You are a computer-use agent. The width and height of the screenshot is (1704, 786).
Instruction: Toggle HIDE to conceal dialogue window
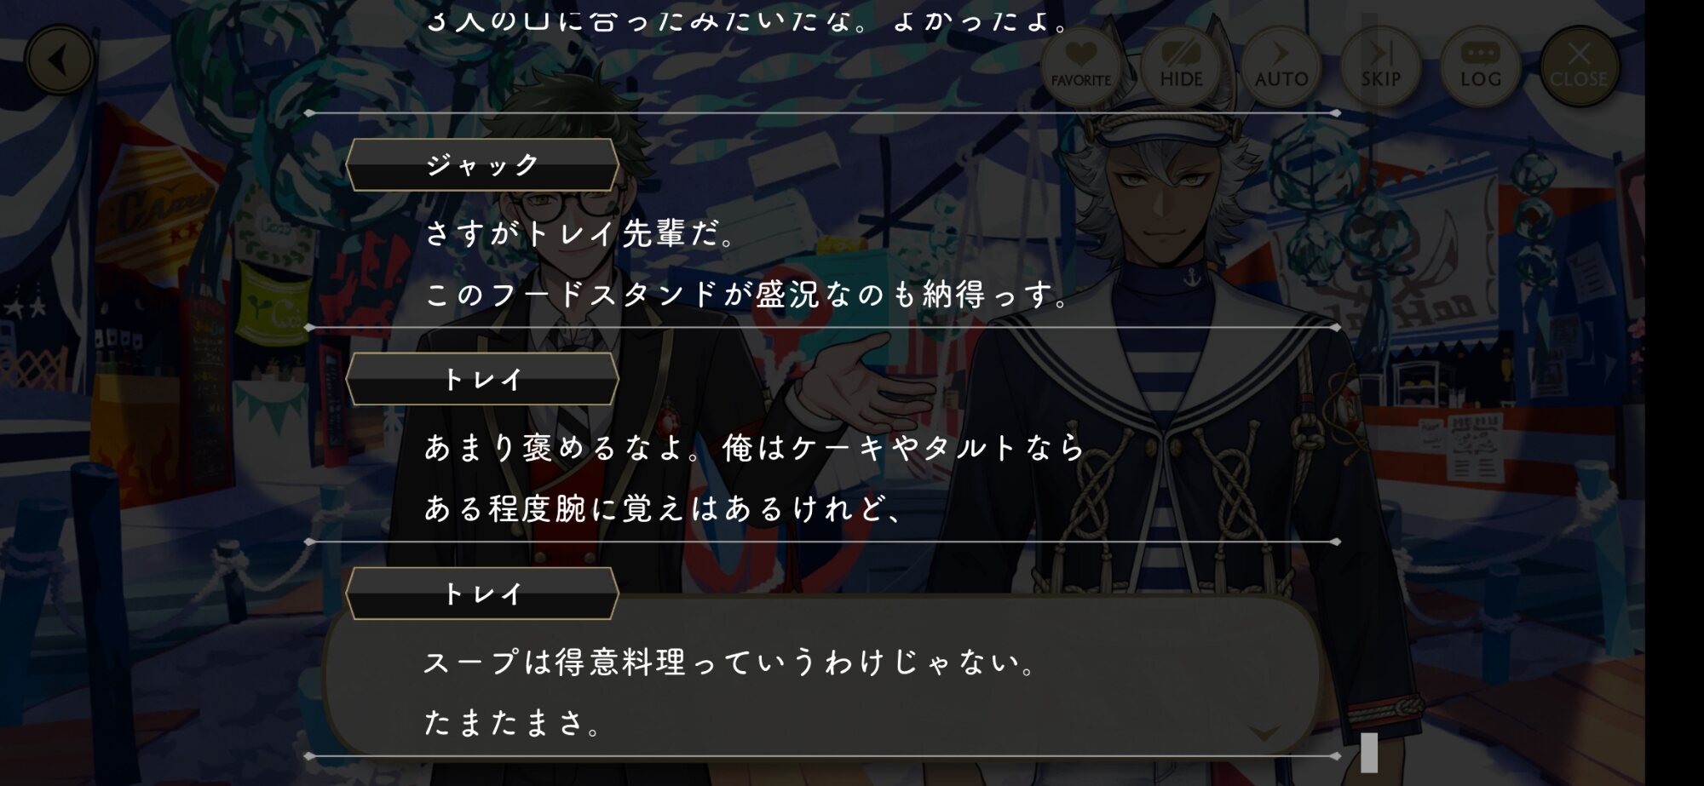click(x=1181, y=65)
